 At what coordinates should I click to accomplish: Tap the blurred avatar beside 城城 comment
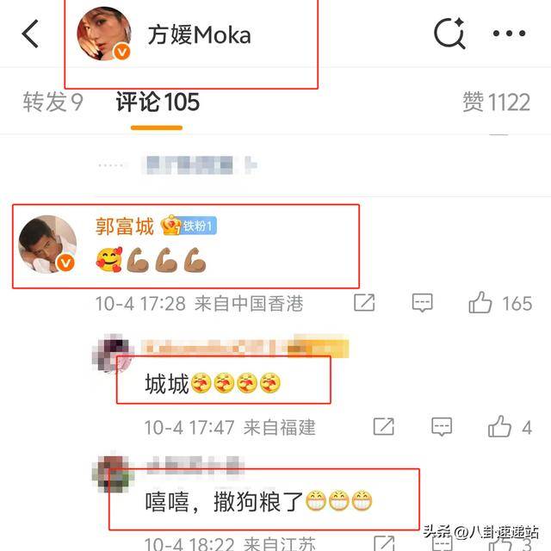111,353
